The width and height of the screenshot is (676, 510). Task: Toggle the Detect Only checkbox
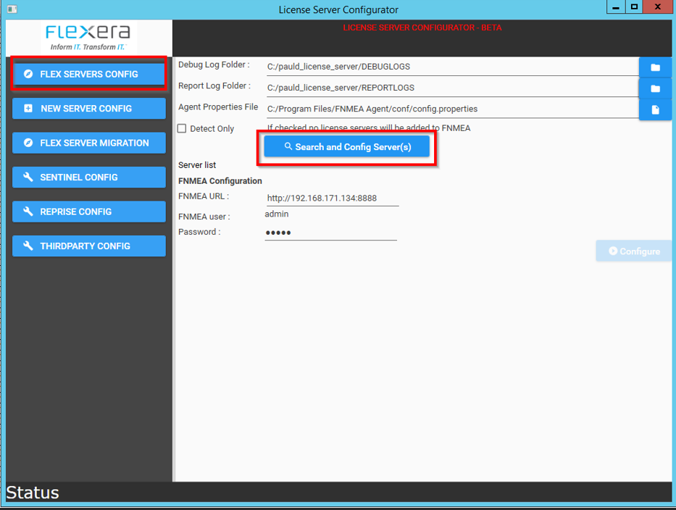point(182,128)
